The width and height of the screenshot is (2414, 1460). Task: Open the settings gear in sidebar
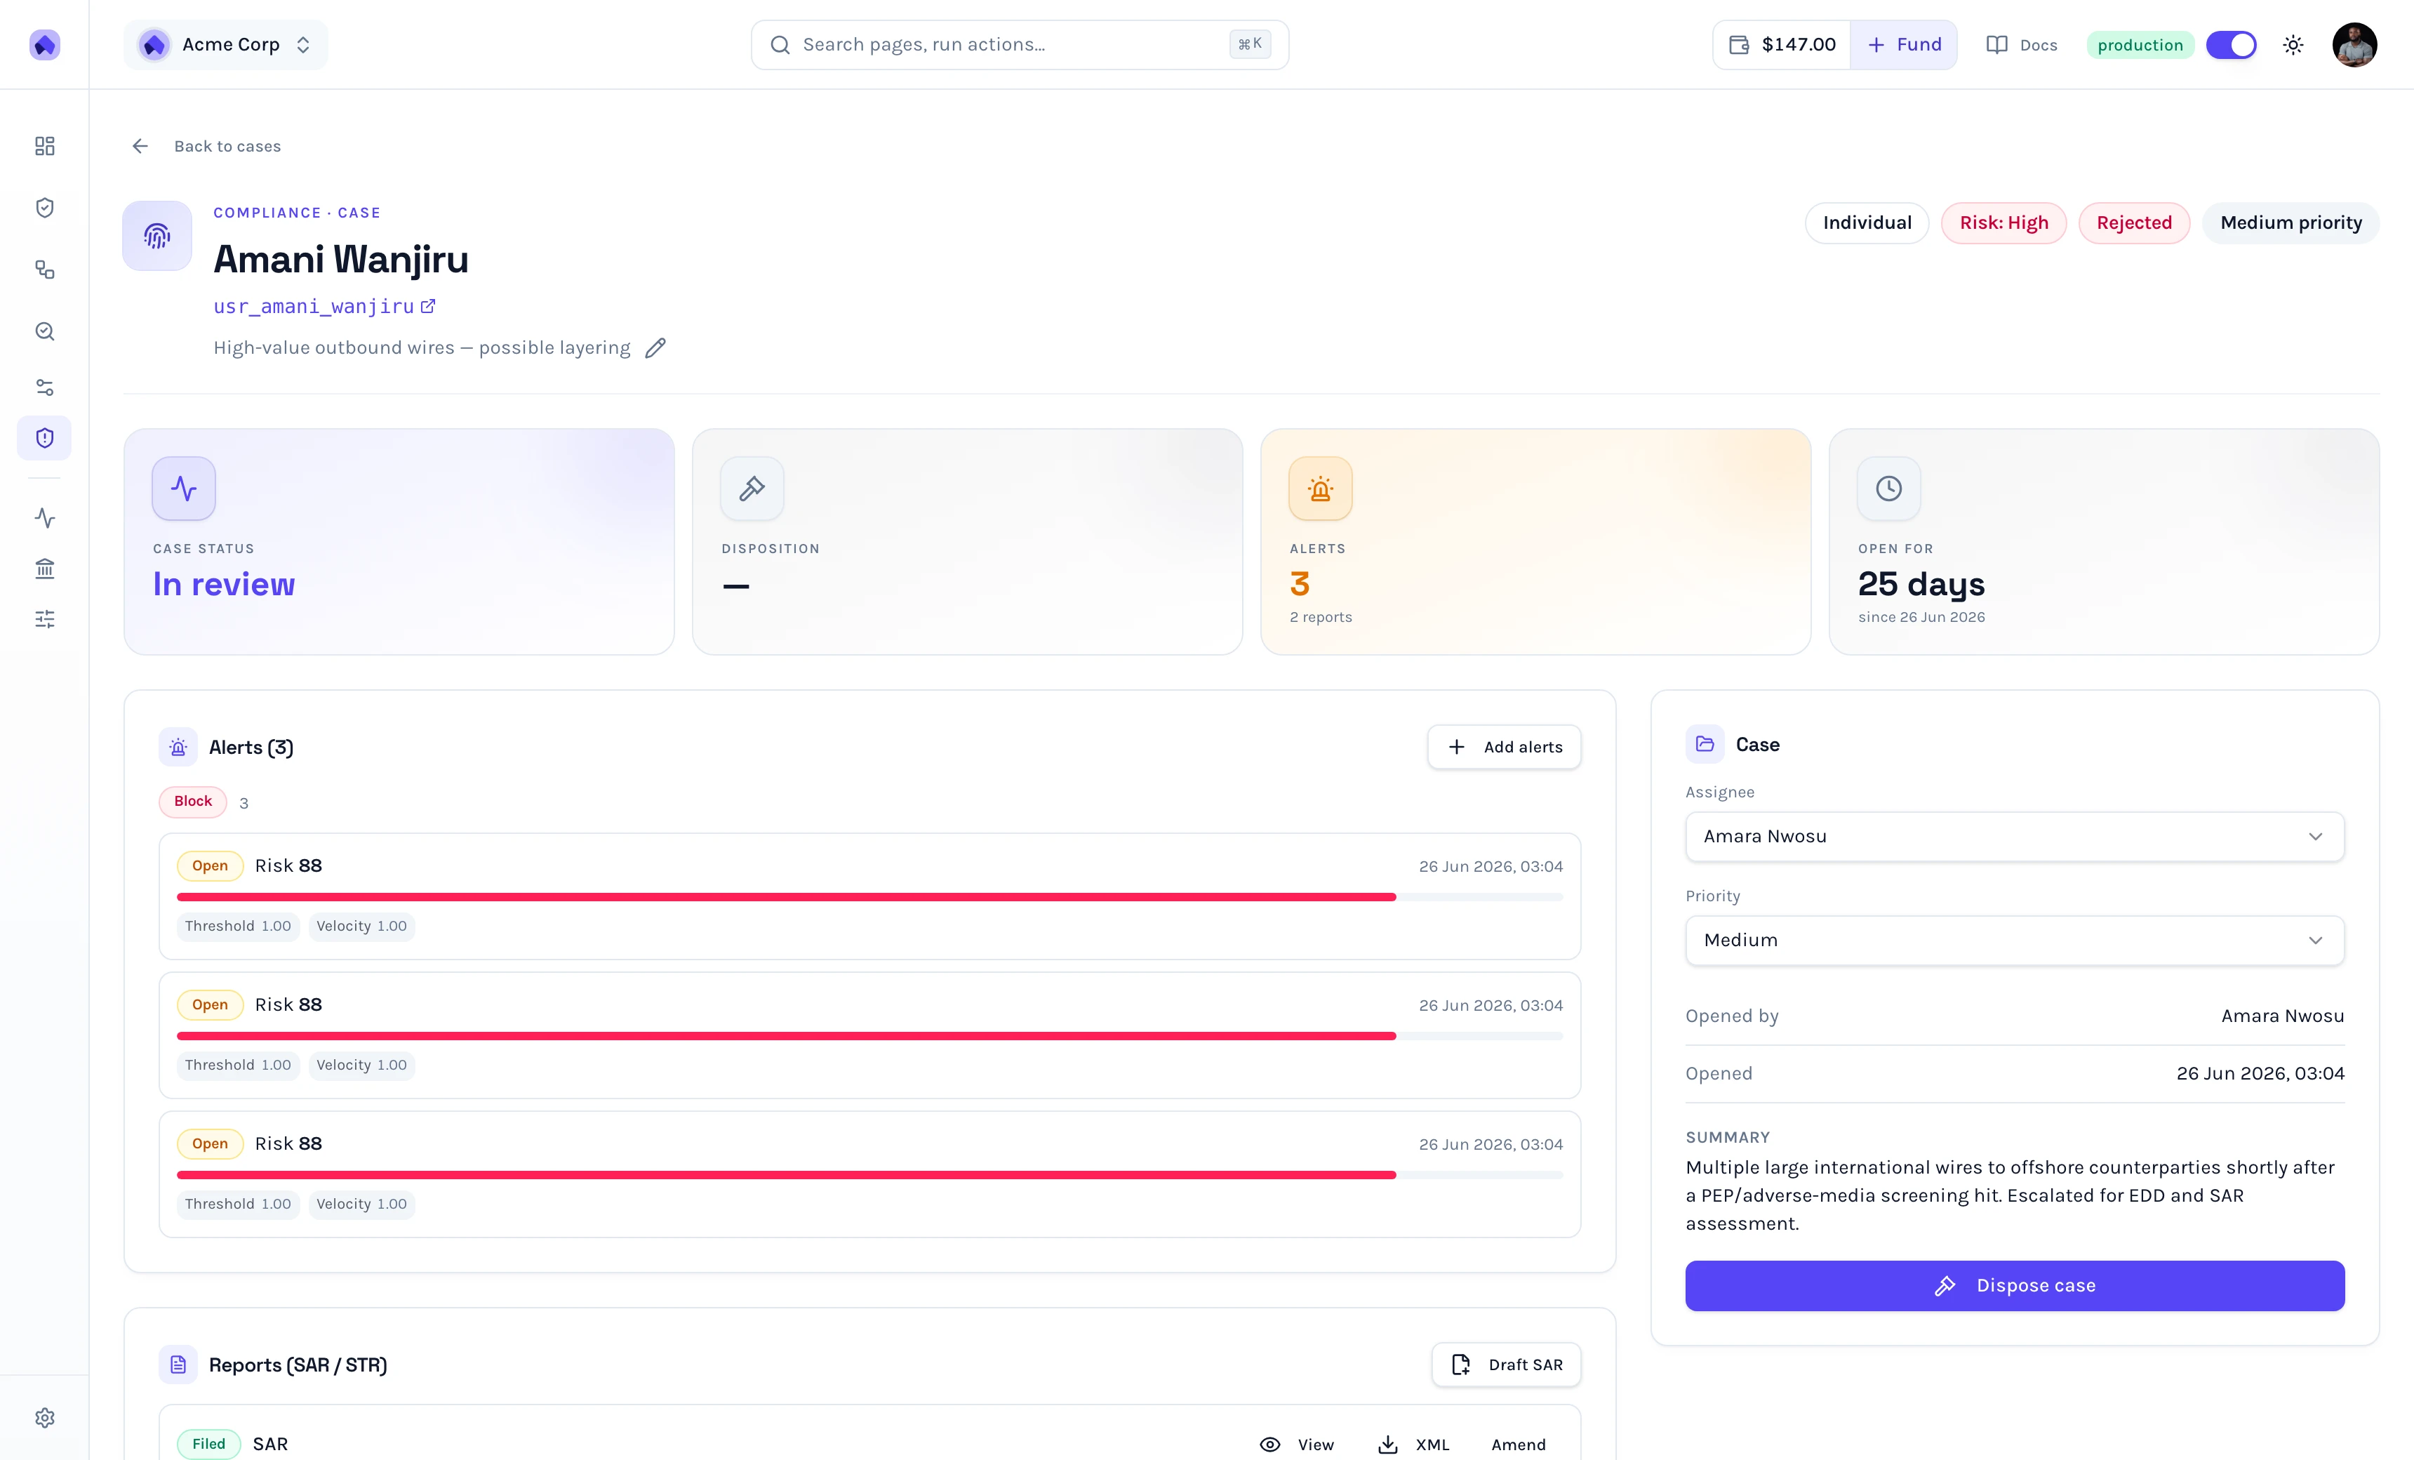pos(44,1418)
